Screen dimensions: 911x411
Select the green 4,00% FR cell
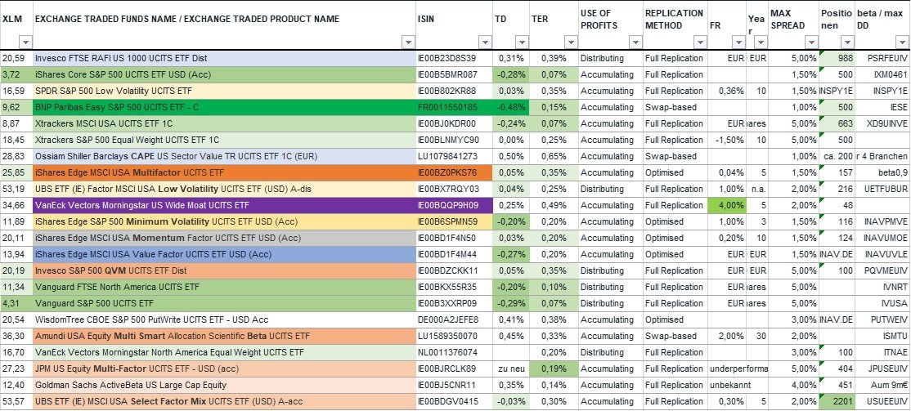click(725, 205)
